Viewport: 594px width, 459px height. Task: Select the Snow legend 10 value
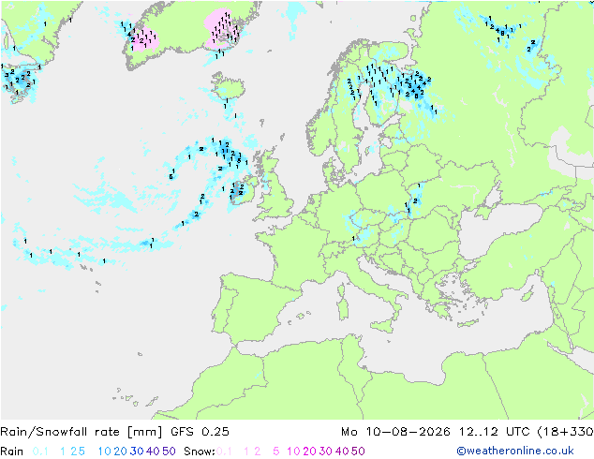coord(293,452)
